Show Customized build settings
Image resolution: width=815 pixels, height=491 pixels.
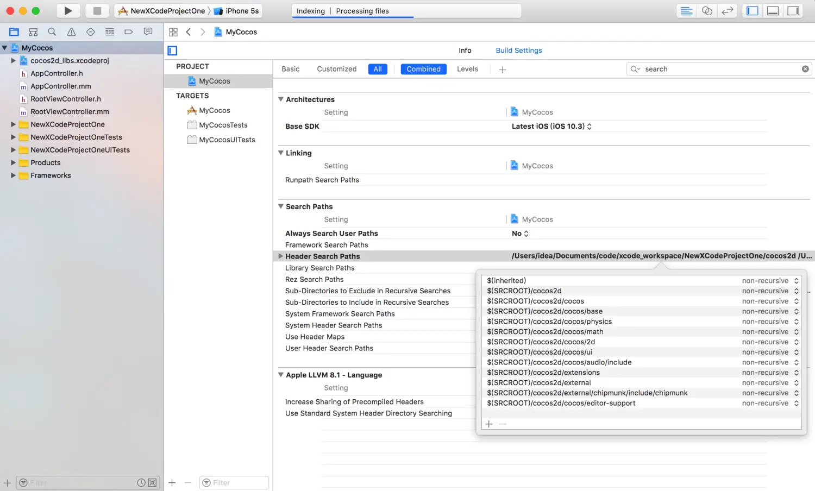337,69
